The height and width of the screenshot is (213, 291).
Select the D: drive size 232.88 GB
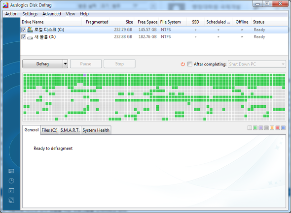pos(123,36)
